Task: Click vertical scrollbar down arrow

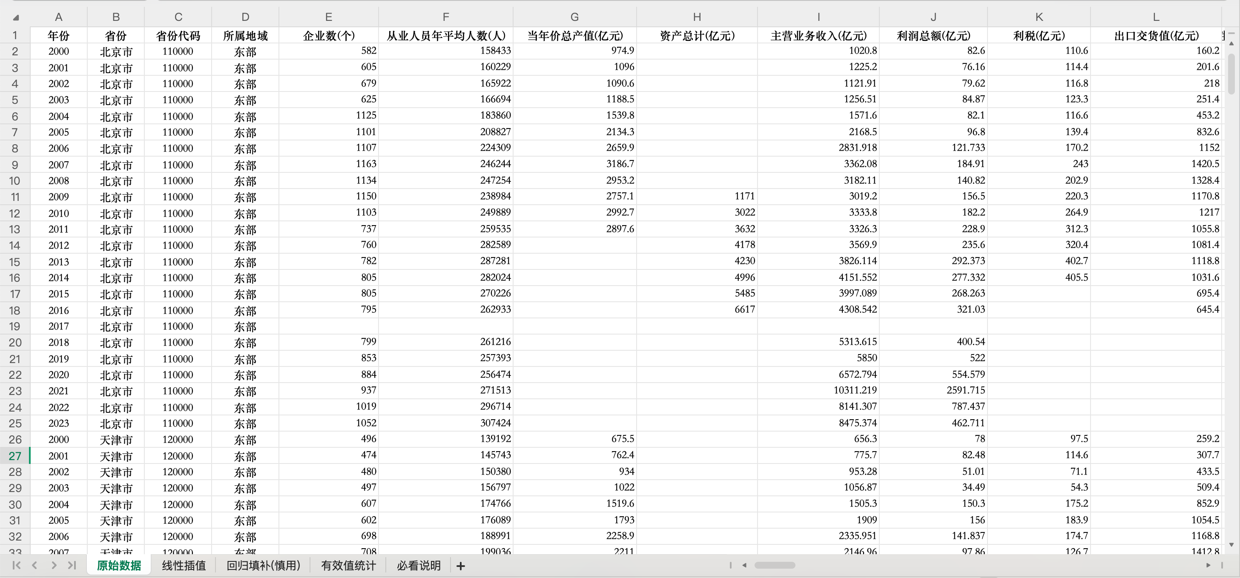Action: [1231, 544]
